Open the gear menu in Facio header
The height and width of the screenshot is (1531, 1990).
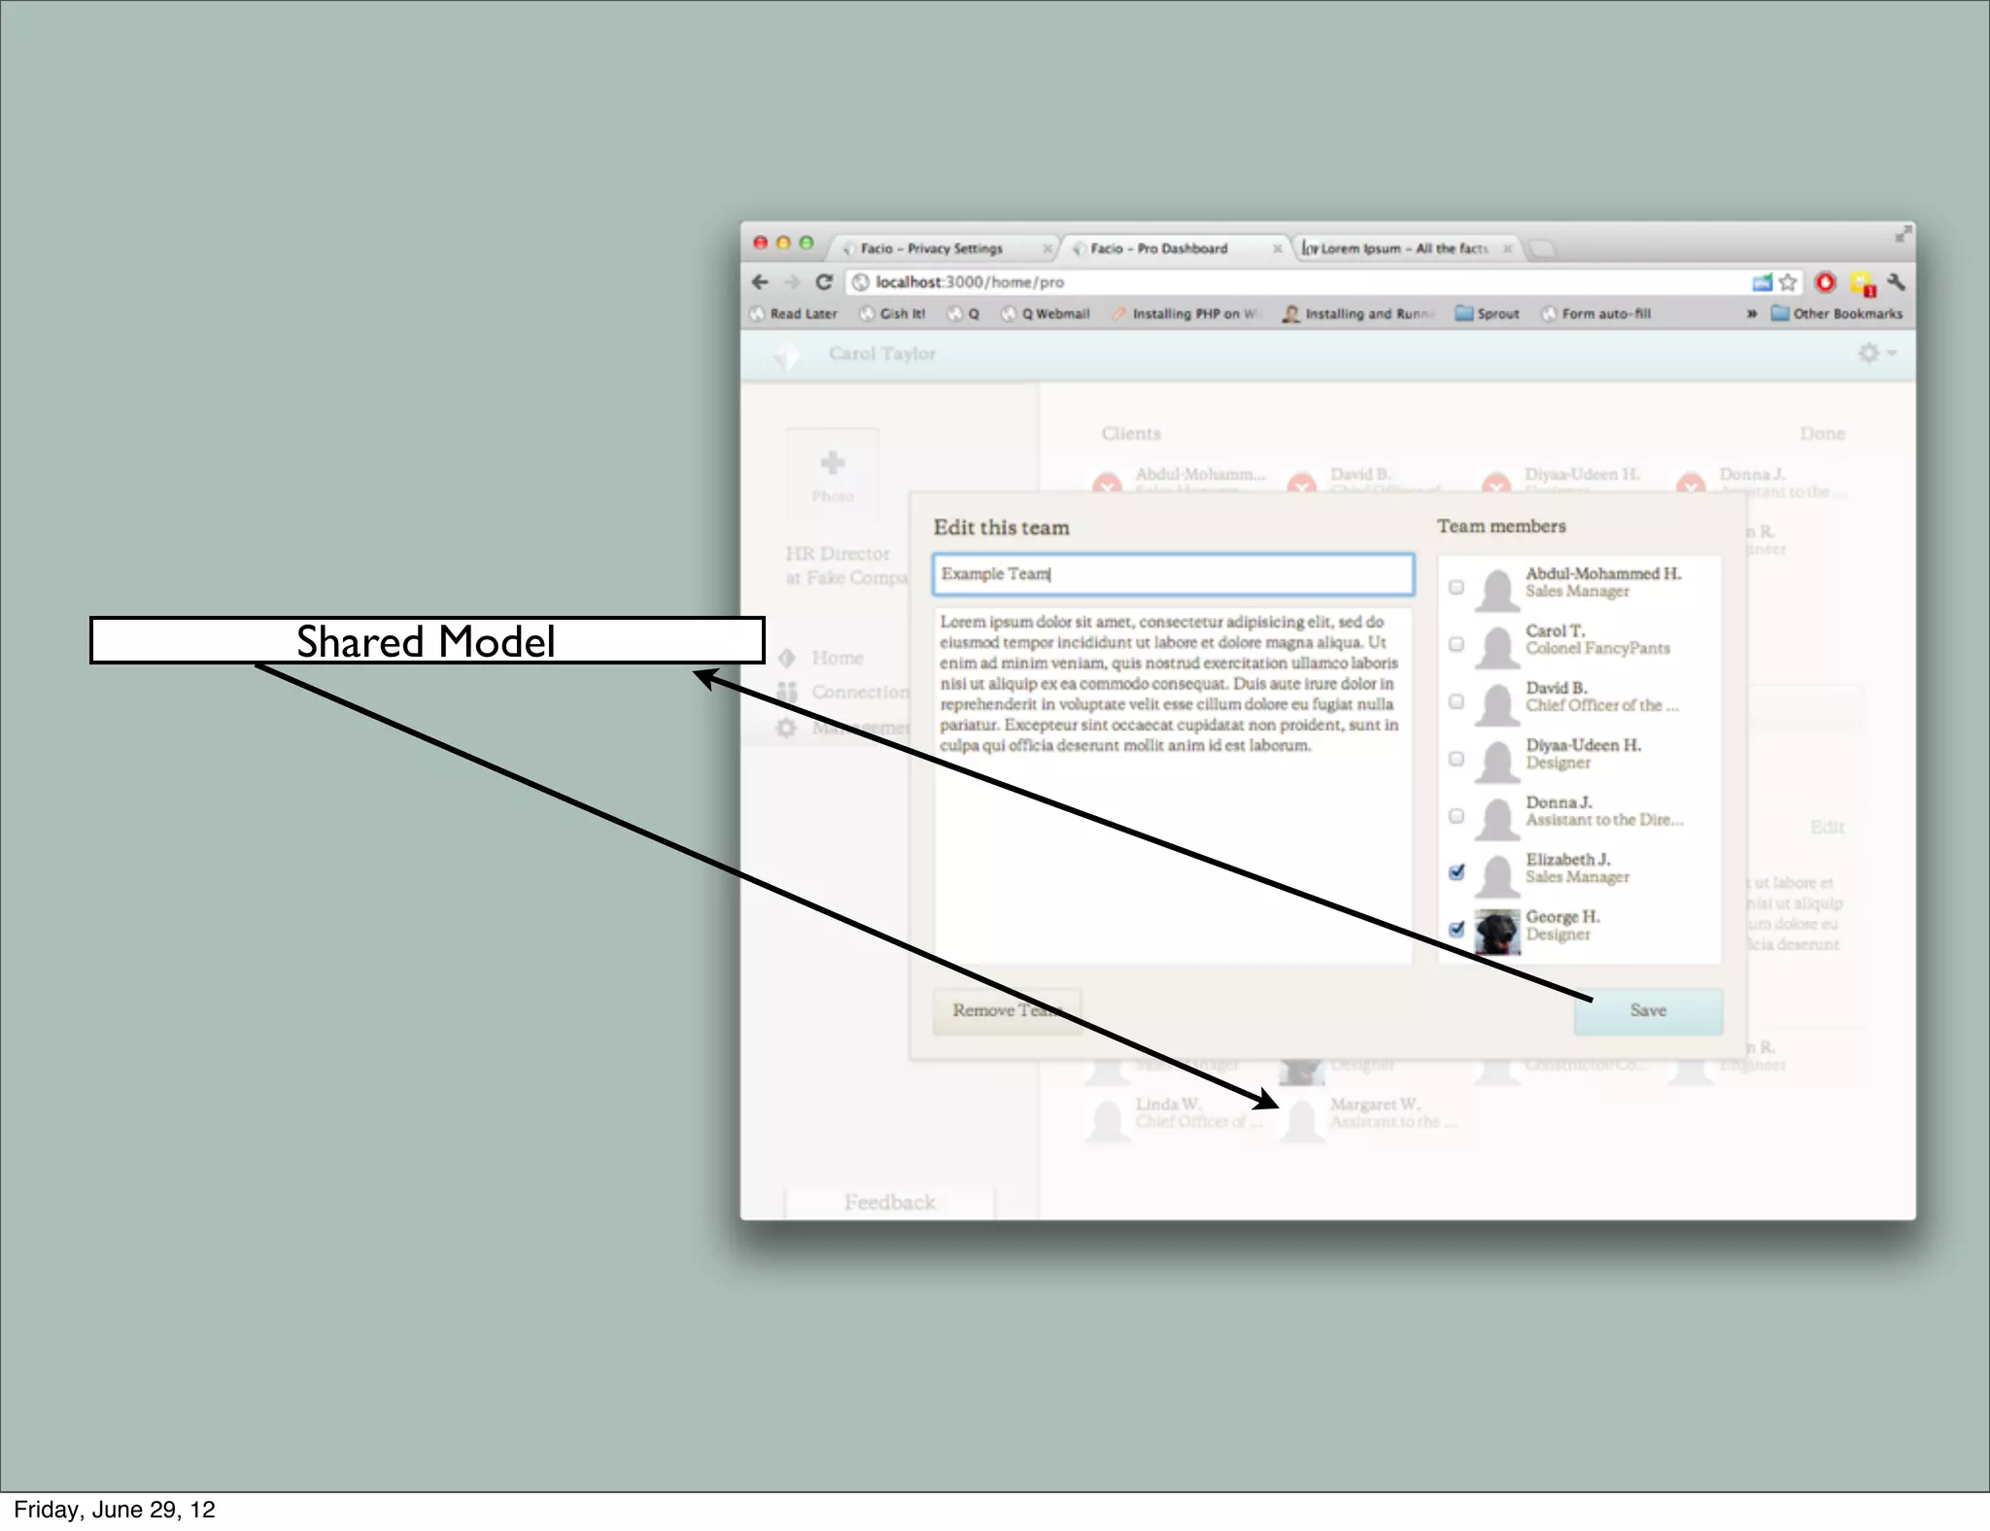1876,354
